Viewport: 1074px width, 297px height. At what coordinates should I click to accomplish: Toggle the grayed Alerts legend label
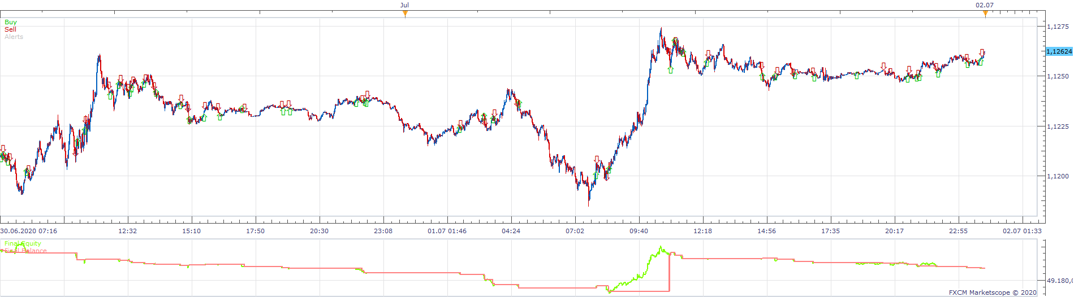tap(14, 37)
